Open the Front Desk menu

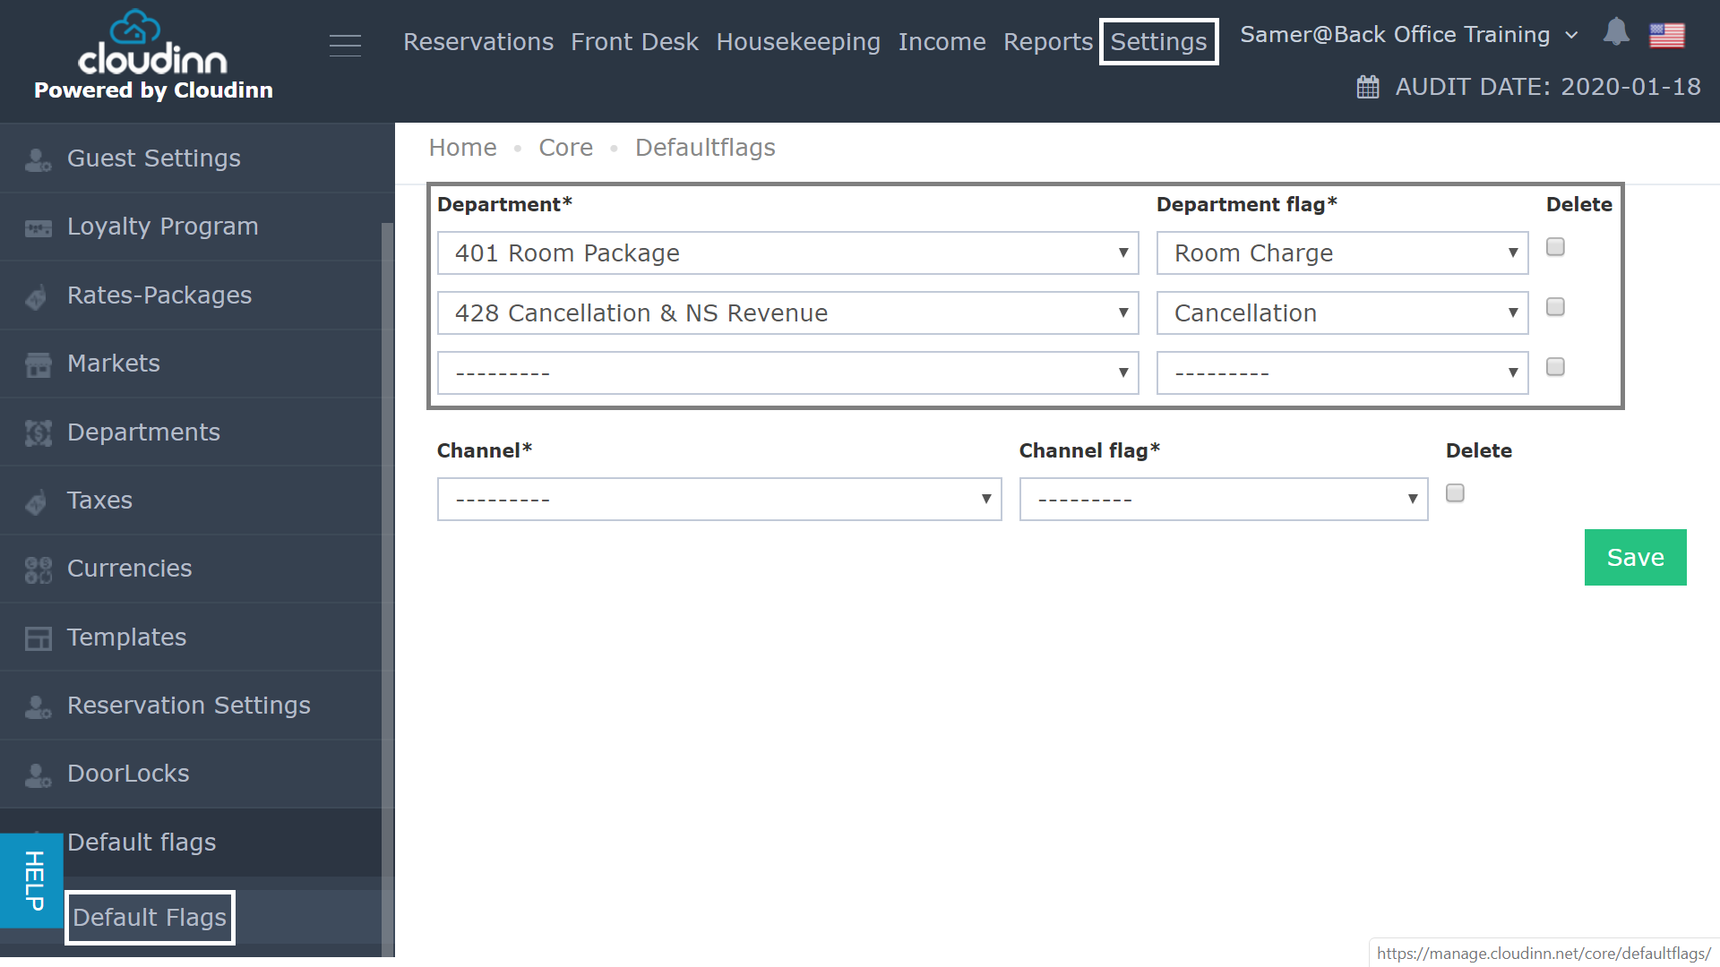[x=634, y=42]
